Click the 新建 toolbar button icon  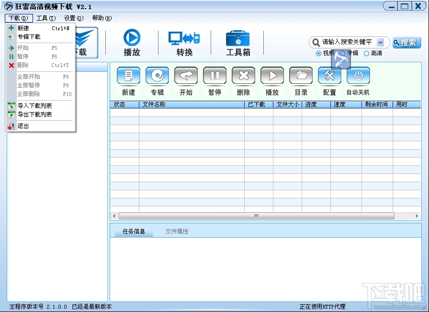[x=128, y=75]
